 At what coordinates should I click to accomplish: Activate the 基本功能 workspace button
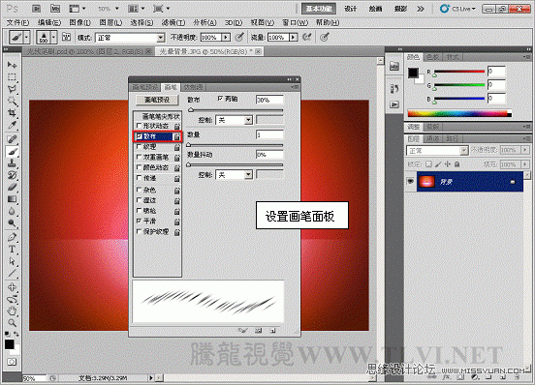(319, 9)
